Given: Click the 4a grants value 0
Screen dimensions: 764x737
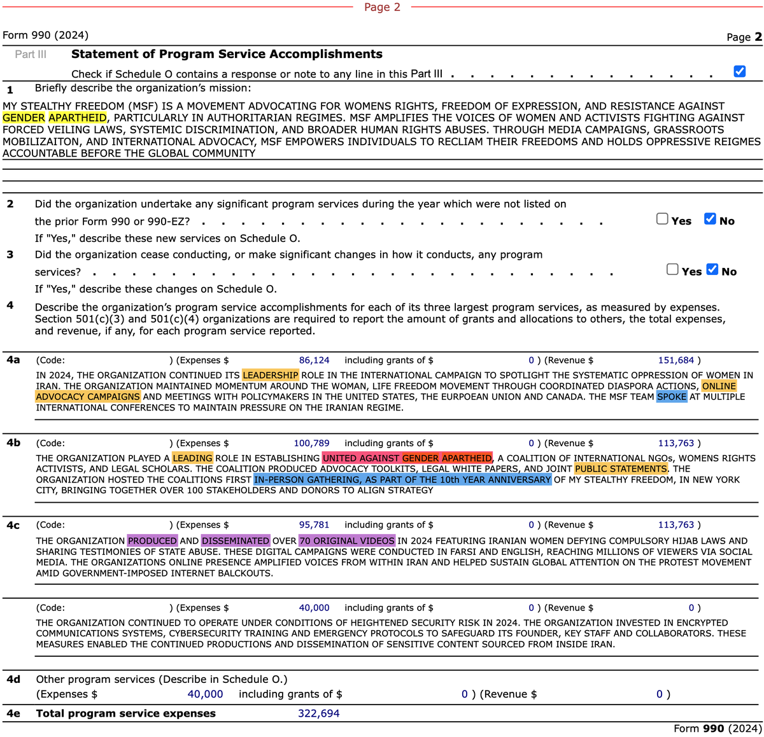Looking at the screenshot, I should [x=532, y=360].
